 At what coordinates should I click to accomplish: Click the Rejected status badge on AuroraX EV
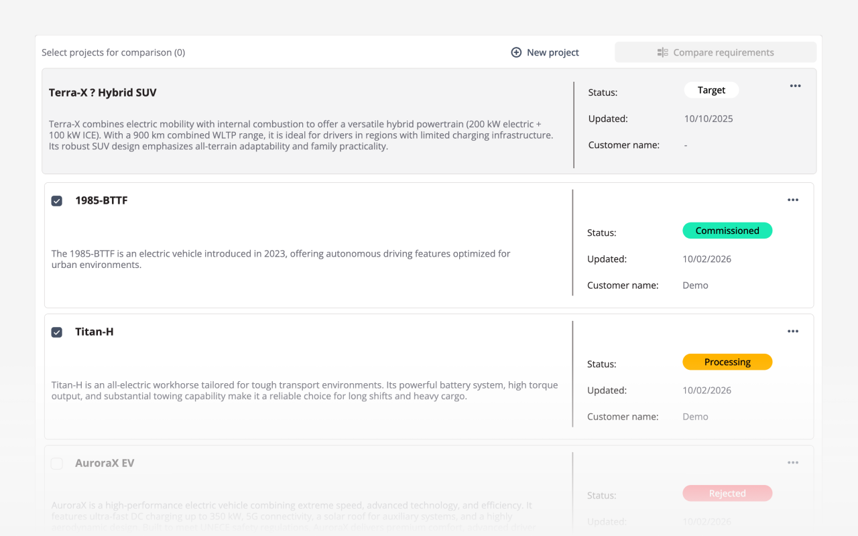[x=727, y=493]
